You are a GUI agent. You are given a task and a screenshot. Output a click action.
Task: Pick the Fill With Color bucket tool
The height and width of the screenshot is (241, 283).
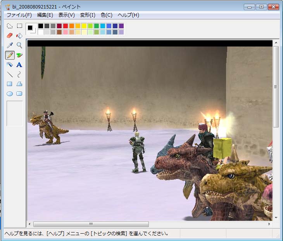click(19, 36)
